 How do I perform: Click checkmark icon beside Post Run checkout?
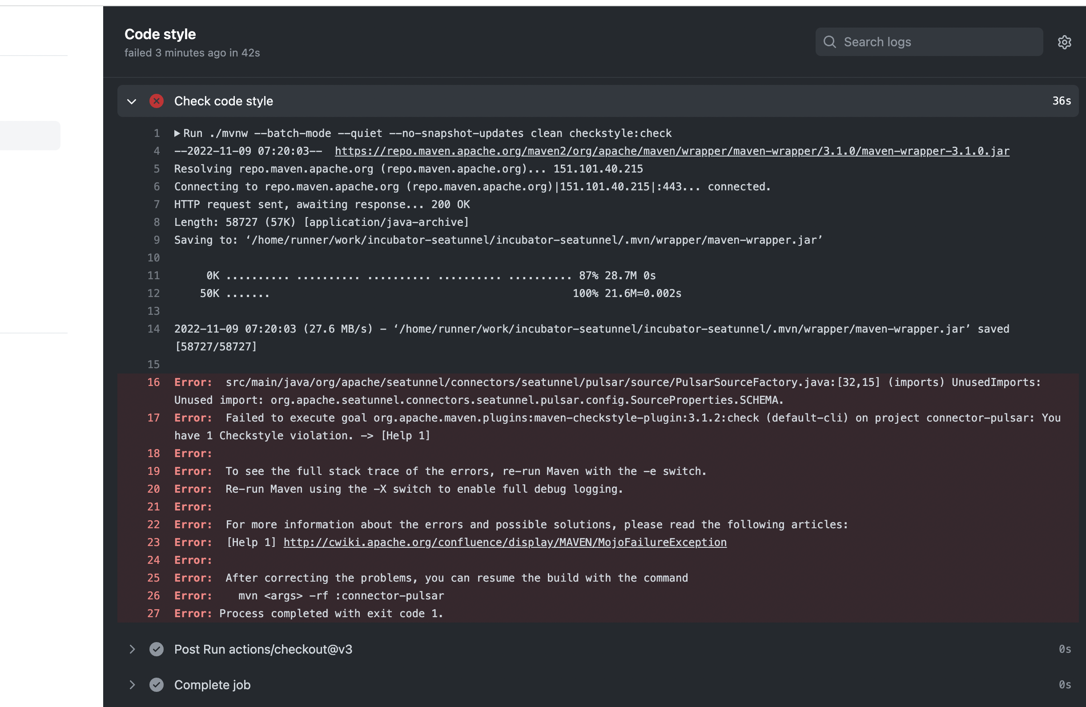point(157,649)
